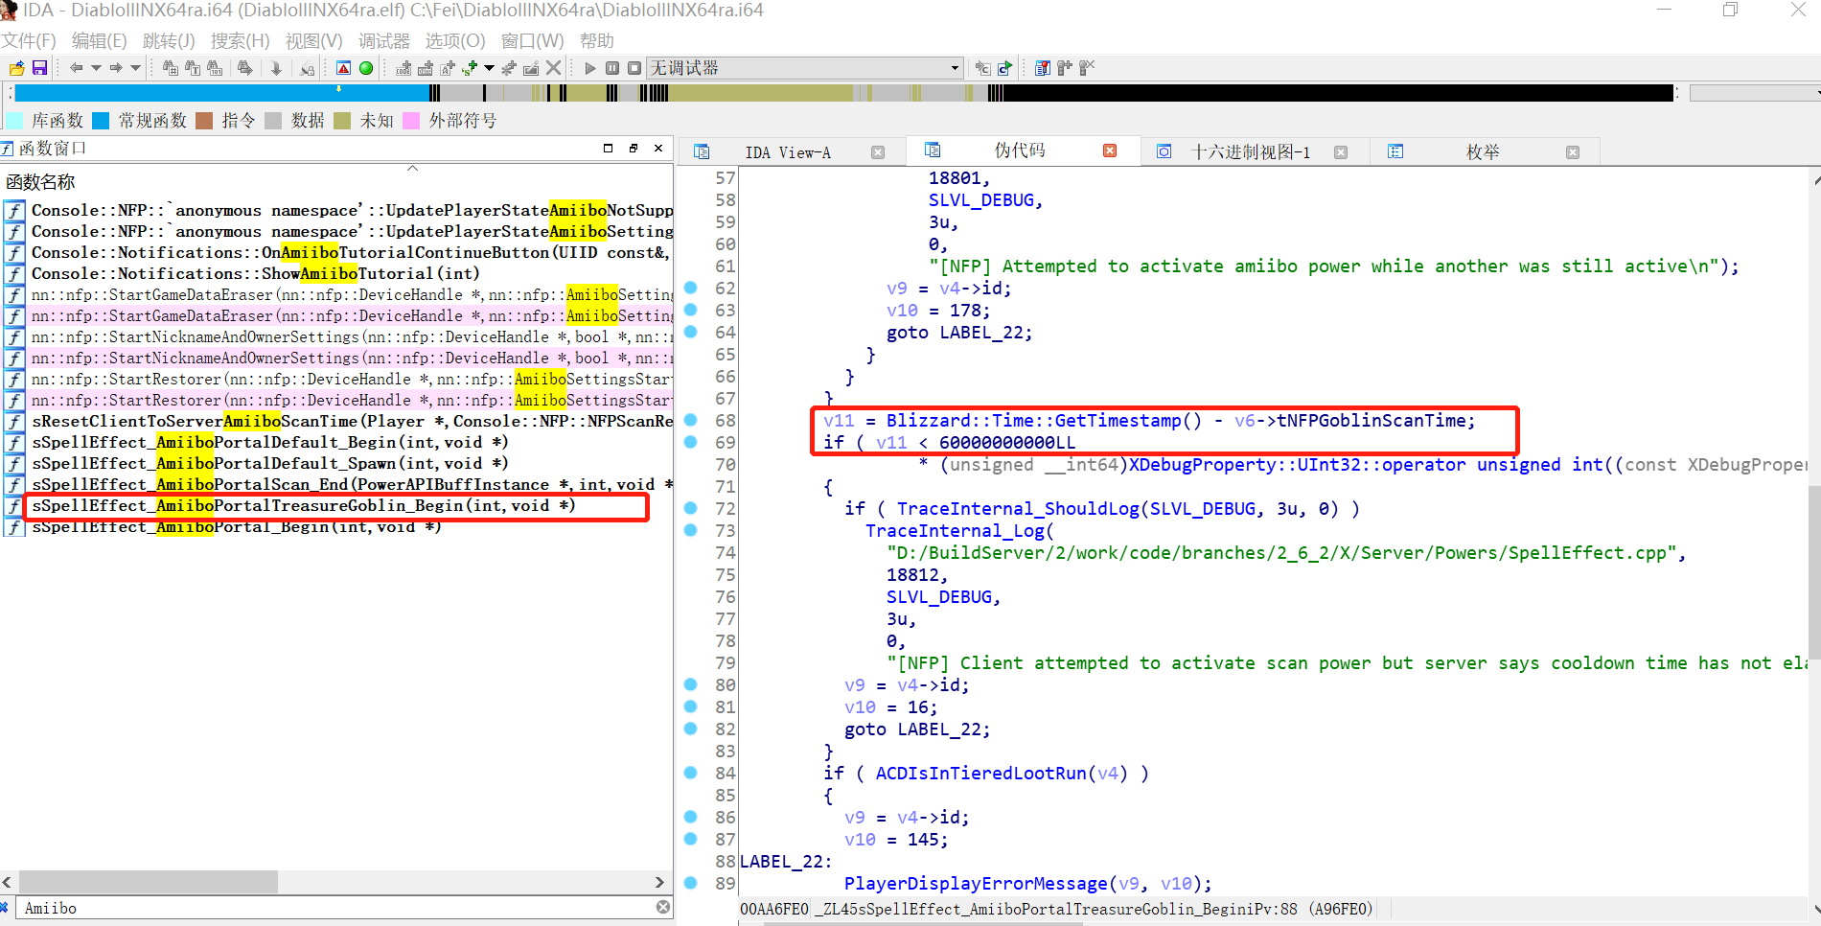Switch to the 枚举 tab
Screen dimensions: 1821x926
pyautogui.click(x=1483, y=152)
